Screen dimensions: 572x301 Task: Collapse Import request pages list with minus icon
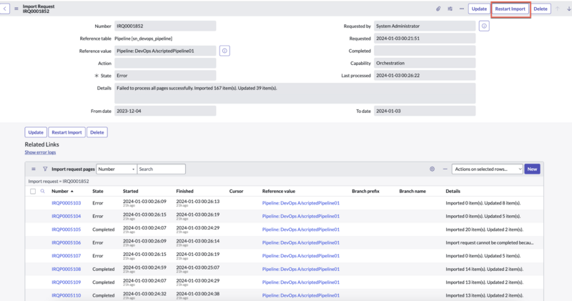445,169
